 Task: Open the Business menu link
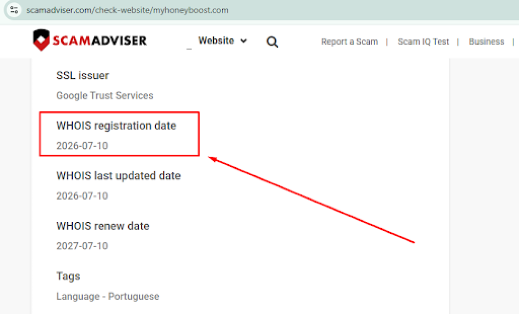point(486,42)
